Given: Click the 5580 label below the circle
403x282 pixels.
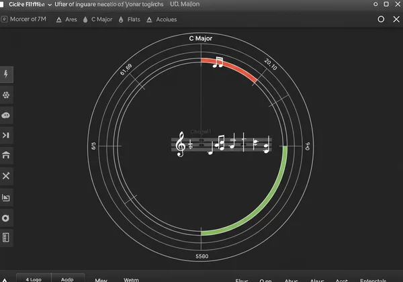Looking at the screenshot, I should pyautogui.click(x=201, y=256).
